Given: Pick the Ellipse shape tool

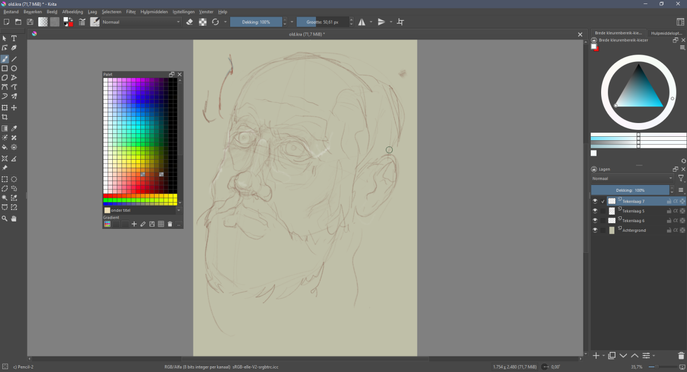Looking at the screenshot, I should (14, 69).
